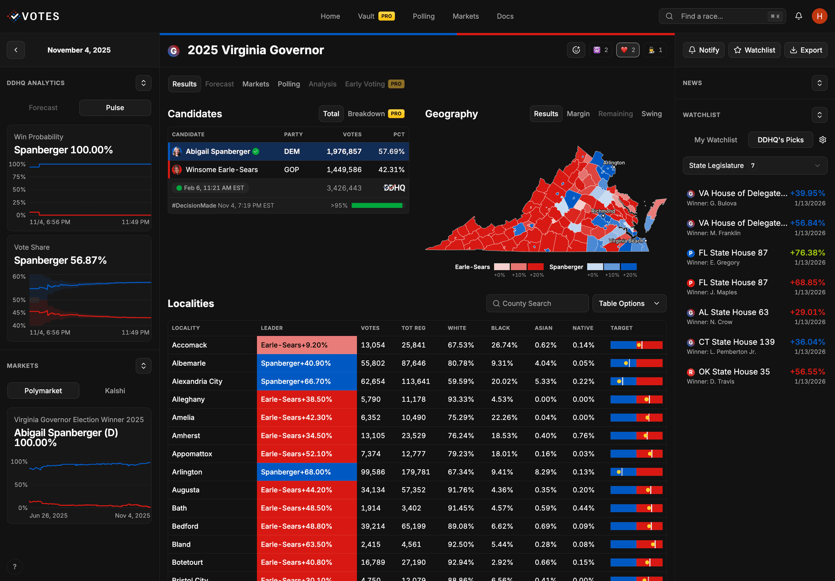This screenshot has height=581, width=835.
Task: Switch Geography map to Margin
Action: [578, 114]
